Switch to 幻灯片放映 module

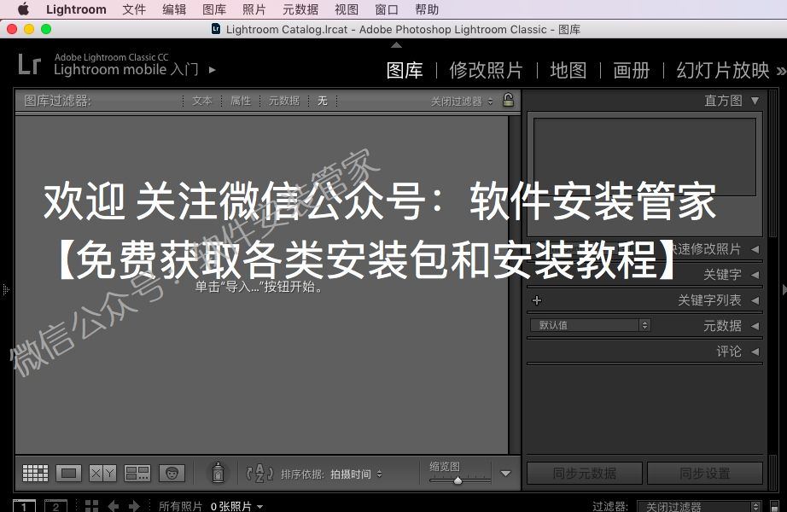723,70
